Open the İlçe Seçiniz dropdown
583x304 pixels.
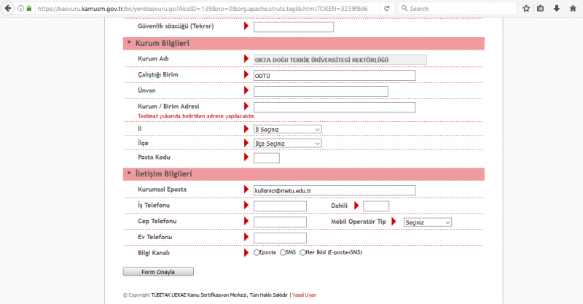point(287,144)
